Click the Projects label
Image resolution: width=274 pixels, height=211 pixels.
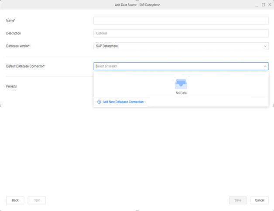pyautogui.click(x=11, y=86)
